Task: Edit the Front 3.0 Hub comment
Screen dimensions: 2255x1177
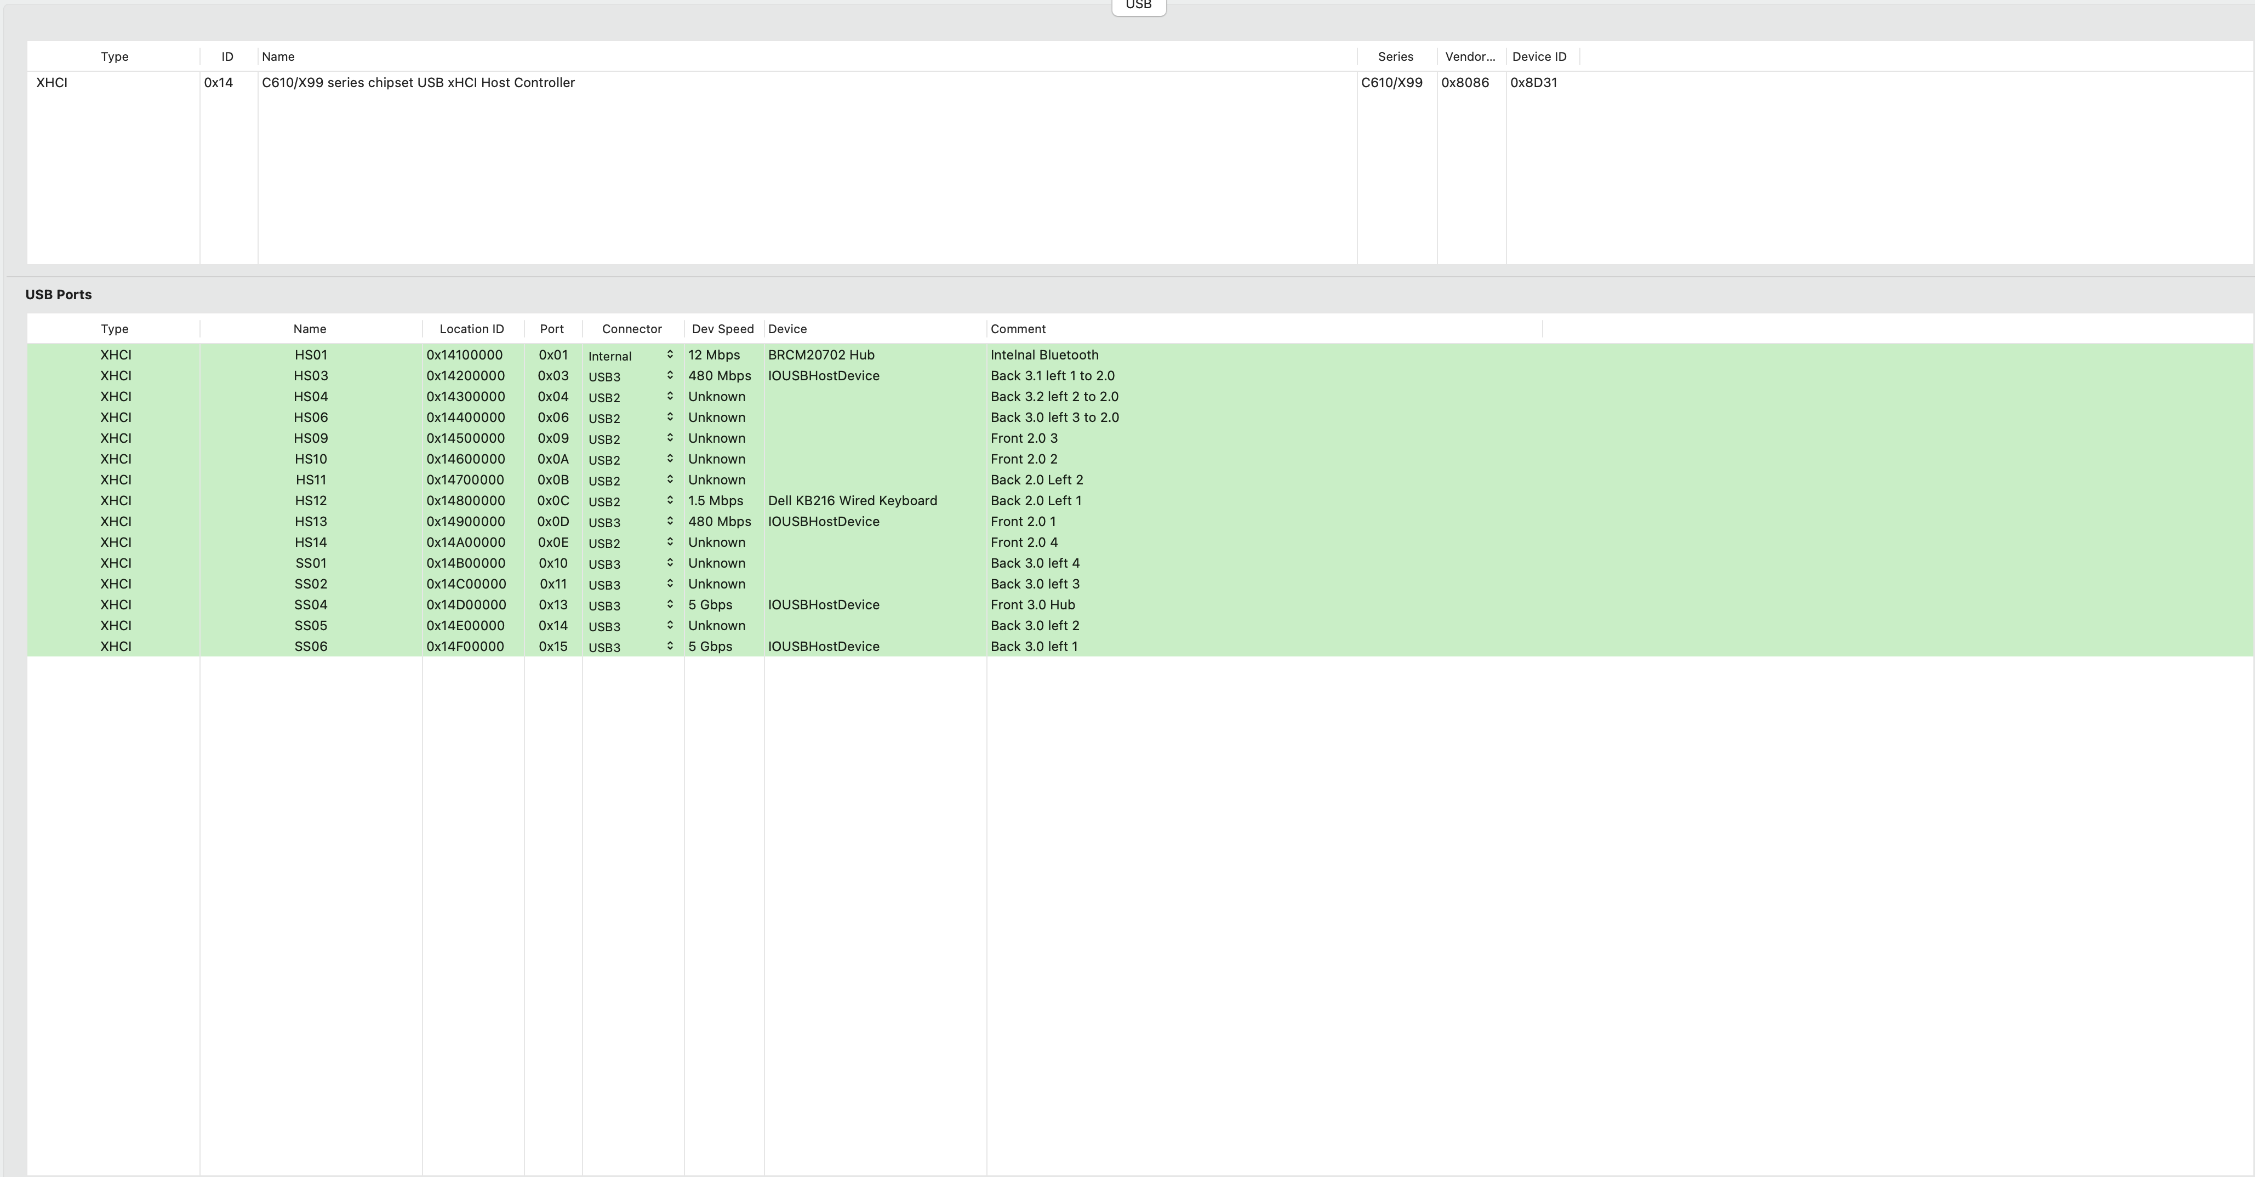Action: click(1033, 605)
